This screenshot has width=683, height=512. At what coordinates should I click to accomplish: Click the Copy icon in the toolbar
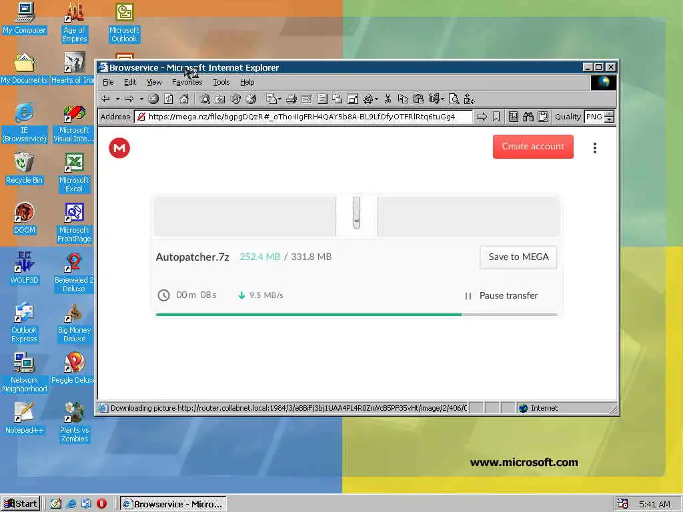(403, 99)
